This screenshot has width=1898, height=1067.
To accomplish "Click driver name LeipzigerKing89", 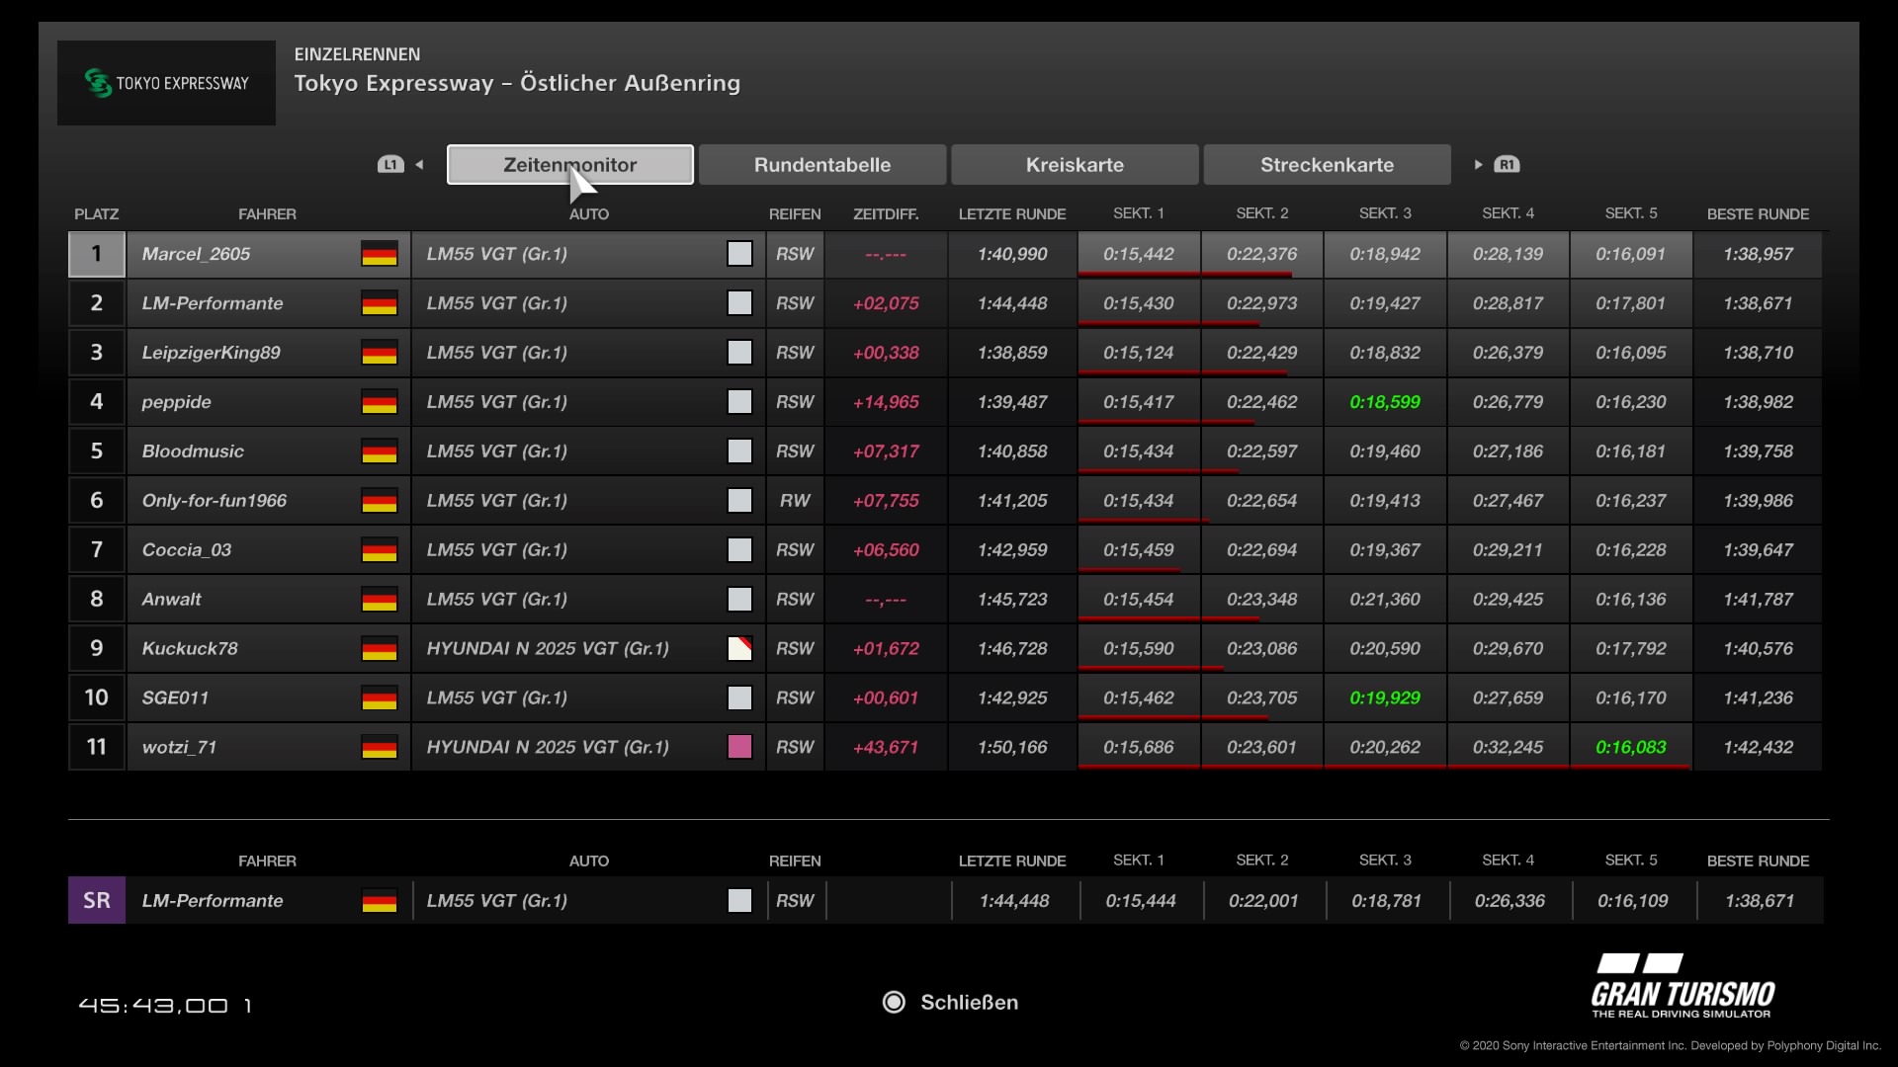I will pyautogui.click(x=211, y=353).
